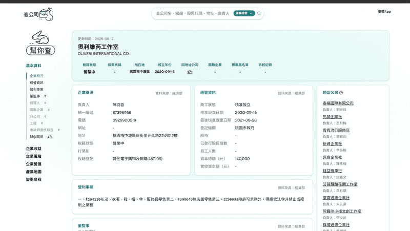Open similar company 阿寶咪小棧文創工作室

(342, 211)
